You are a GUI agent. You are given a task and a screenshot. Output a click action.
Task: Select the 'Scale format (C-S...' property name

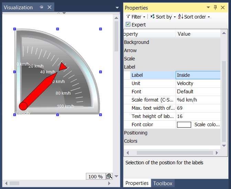pyautogui.click(x=152, y=100)
